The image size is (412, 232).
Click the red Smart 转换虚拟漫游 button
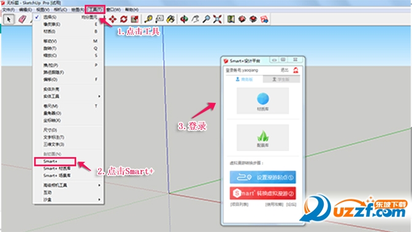pos(263,193)
